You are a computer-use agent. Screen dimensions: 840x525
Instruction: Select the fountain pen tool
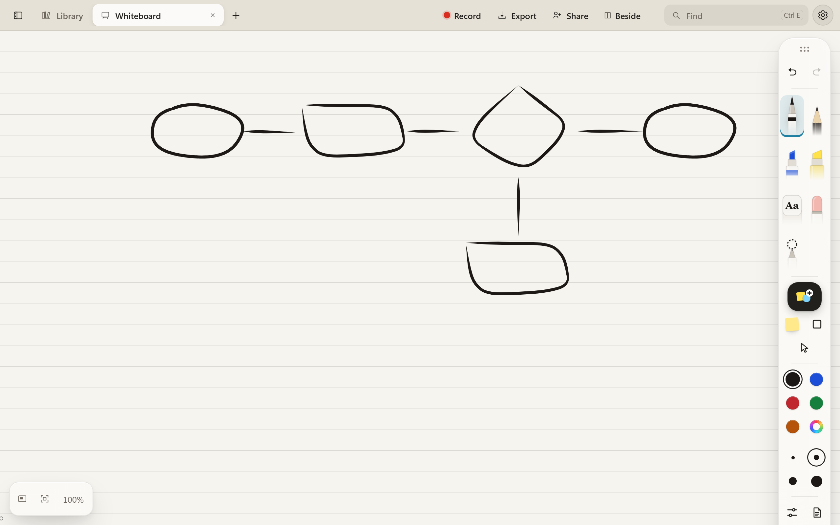(792, 116)
